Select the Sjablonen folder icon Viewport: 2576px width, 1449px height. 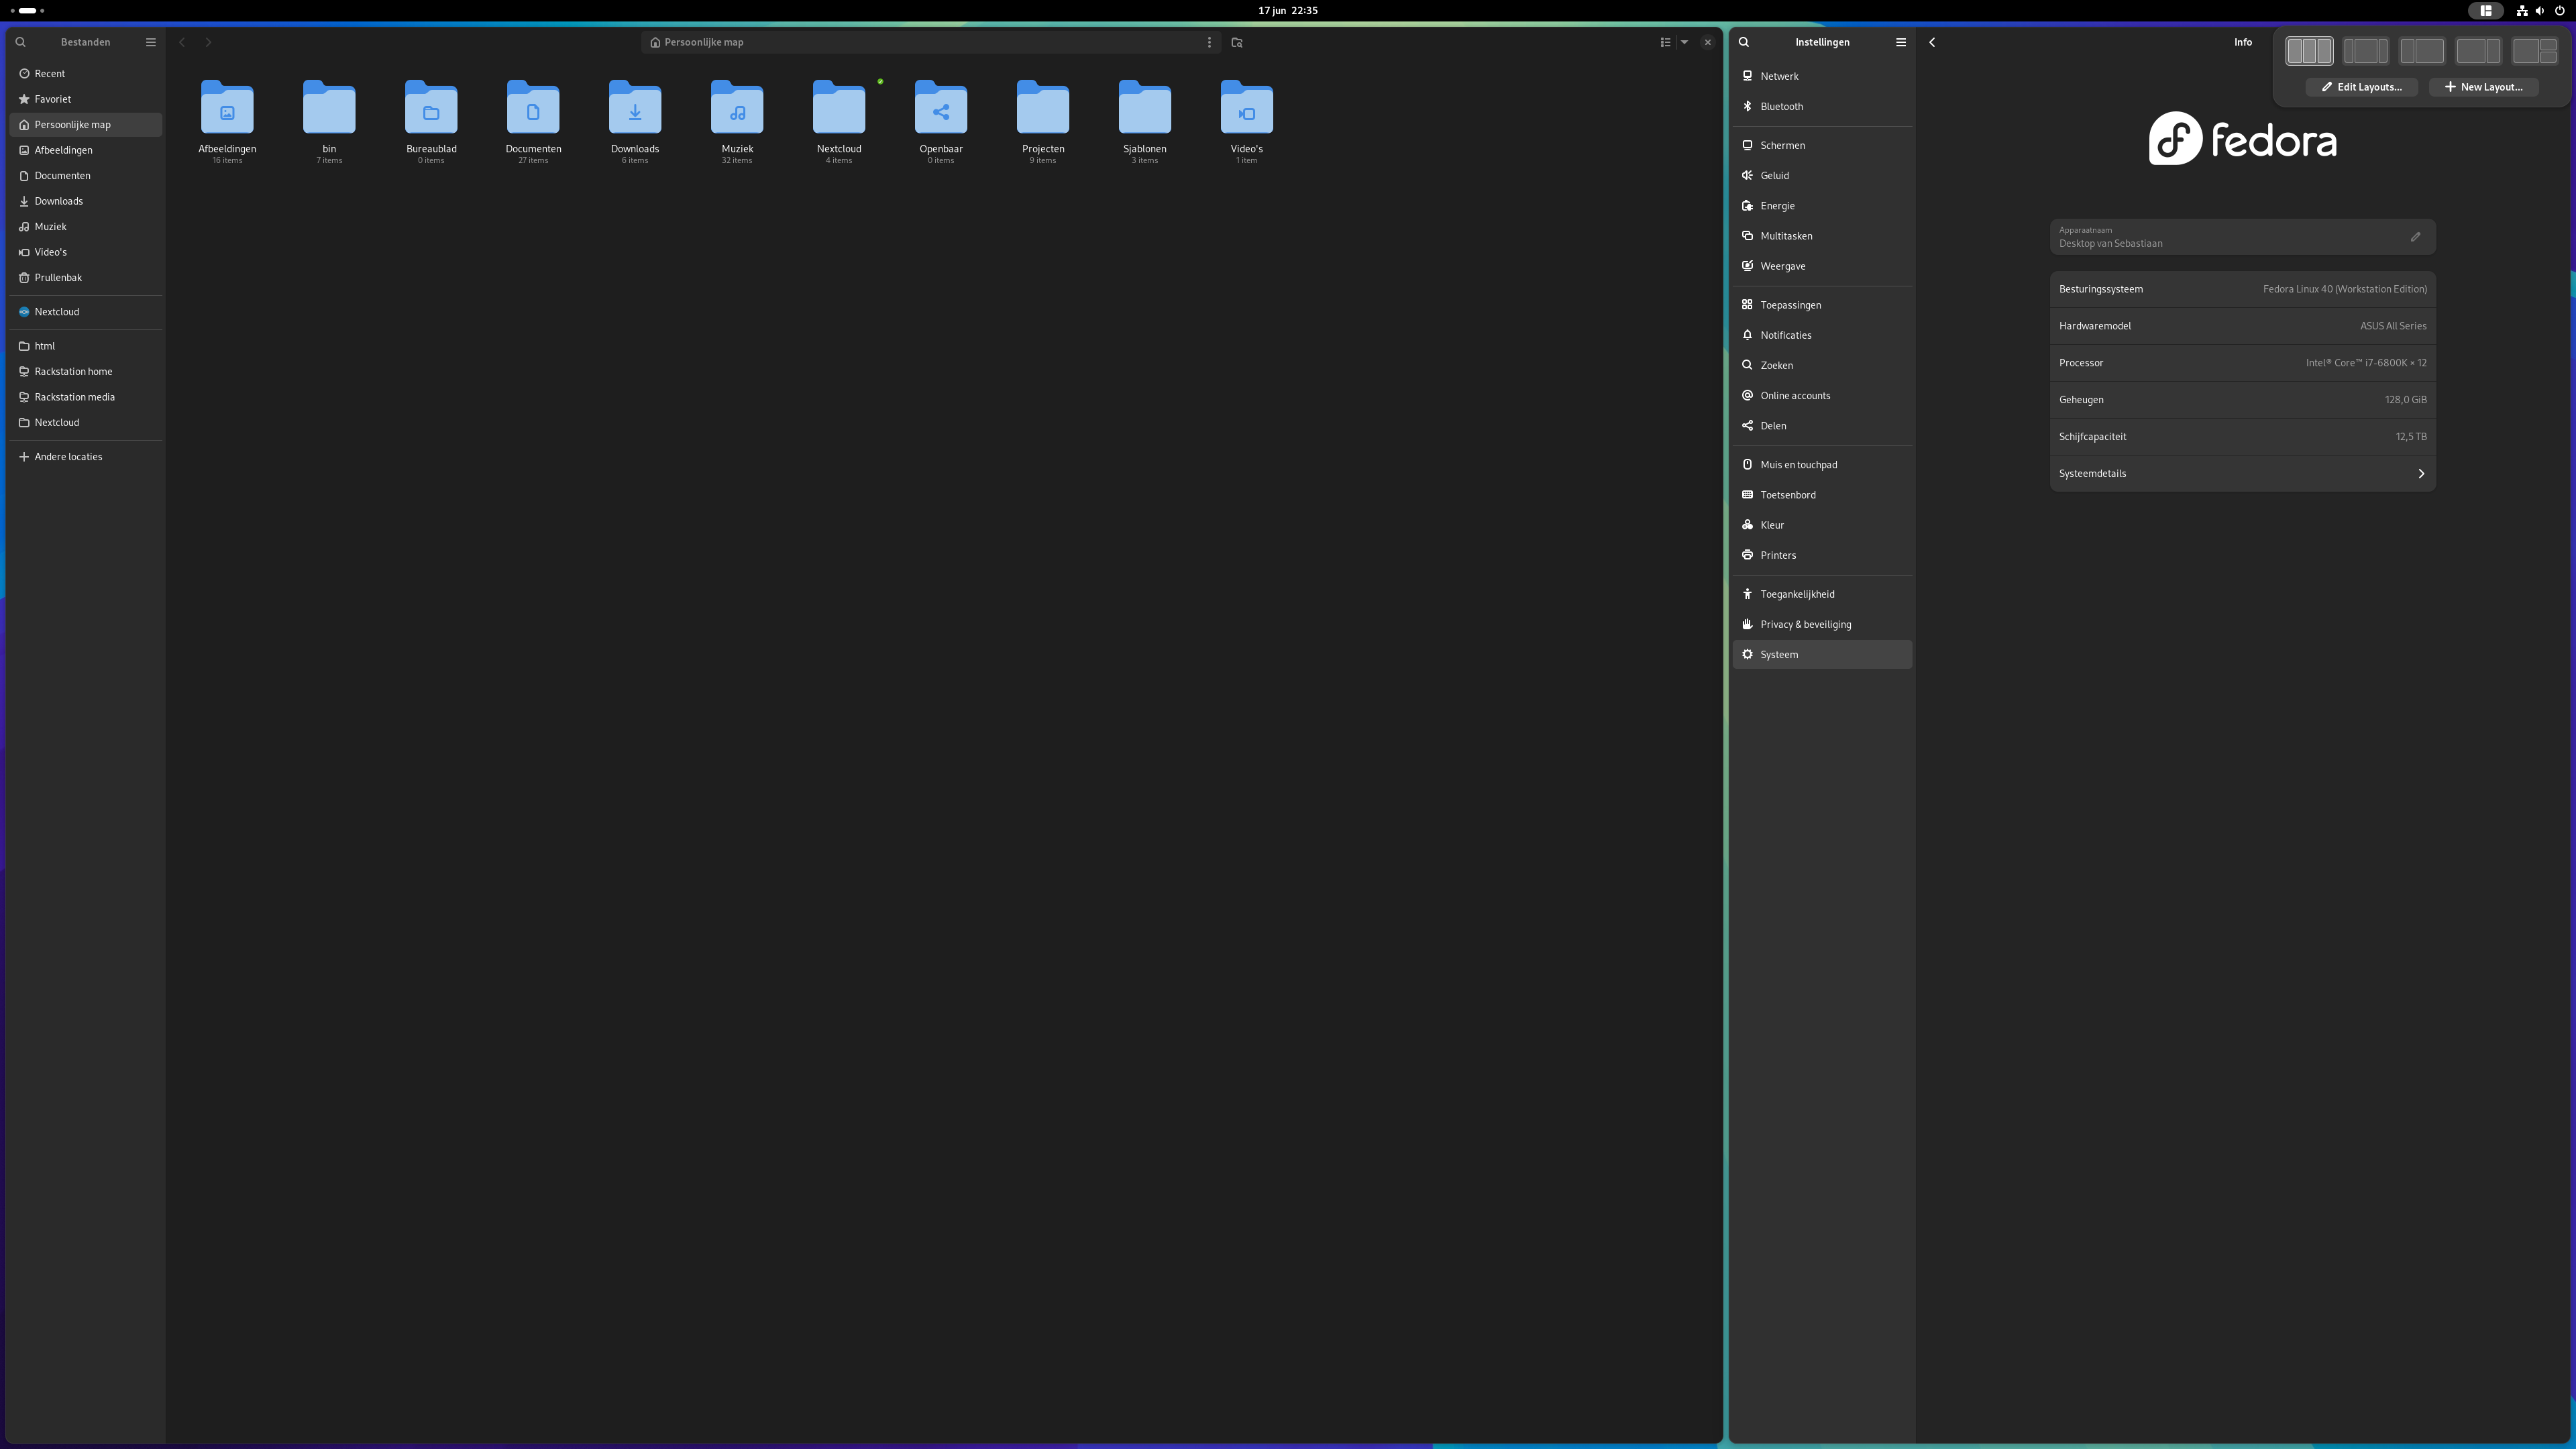tap(1145, 107)
